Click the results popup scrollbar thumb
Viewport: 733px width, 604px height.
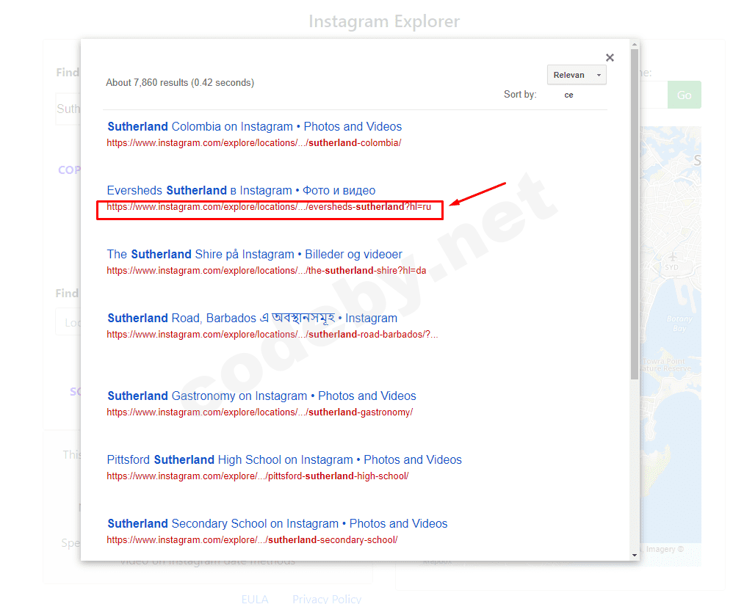coord(635,214)
